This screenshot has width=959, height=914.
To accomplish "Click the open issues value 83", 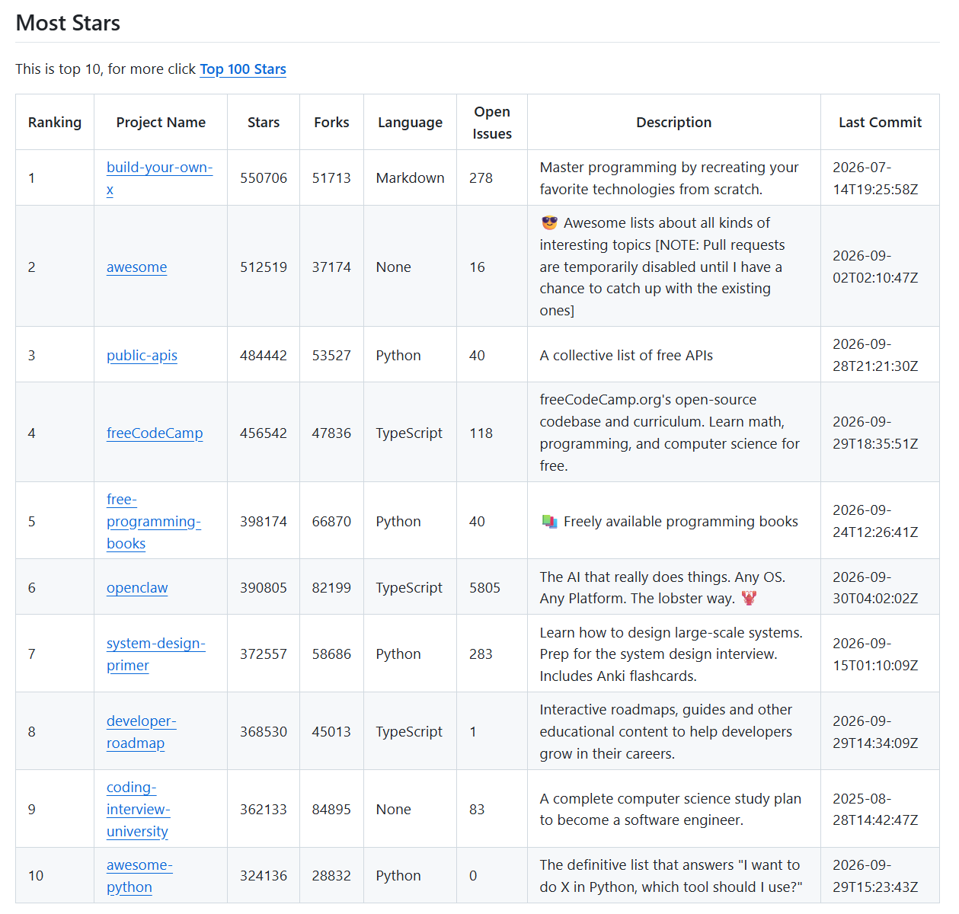I will (477, 810).
